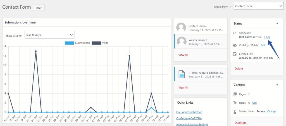
Task: Collapse the Status panel
Action: pos(277,24)
